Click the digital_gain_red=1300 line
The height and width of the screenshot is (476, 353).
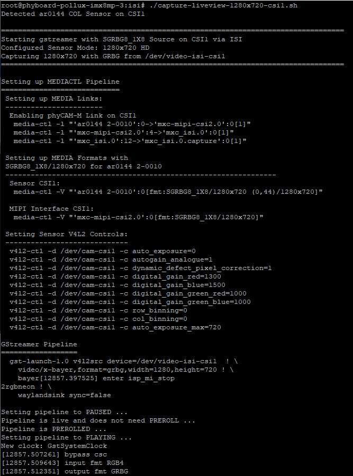pos(115,276)
